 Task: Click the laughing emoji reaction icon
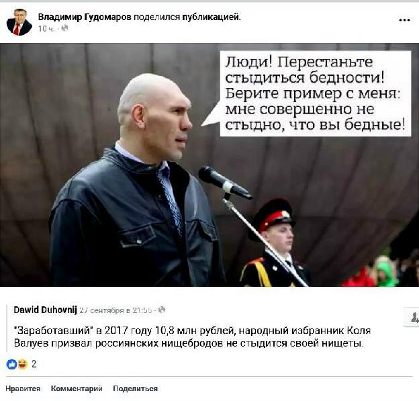coord(23,364)
